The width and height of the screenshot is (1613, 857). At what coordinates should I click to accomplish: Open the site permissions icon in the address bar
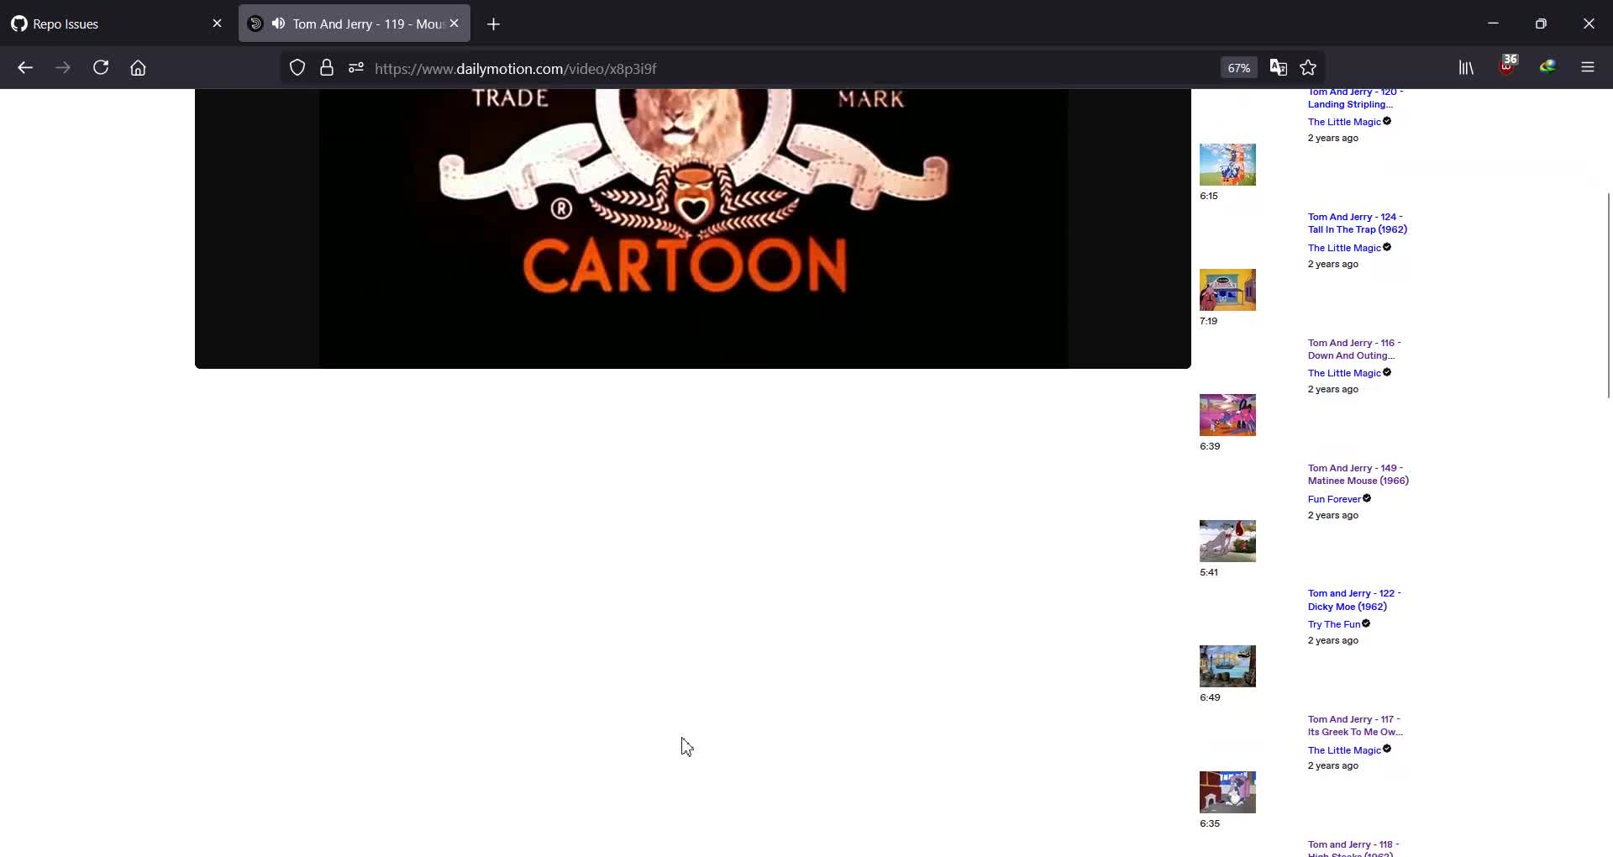coord(356,68)
